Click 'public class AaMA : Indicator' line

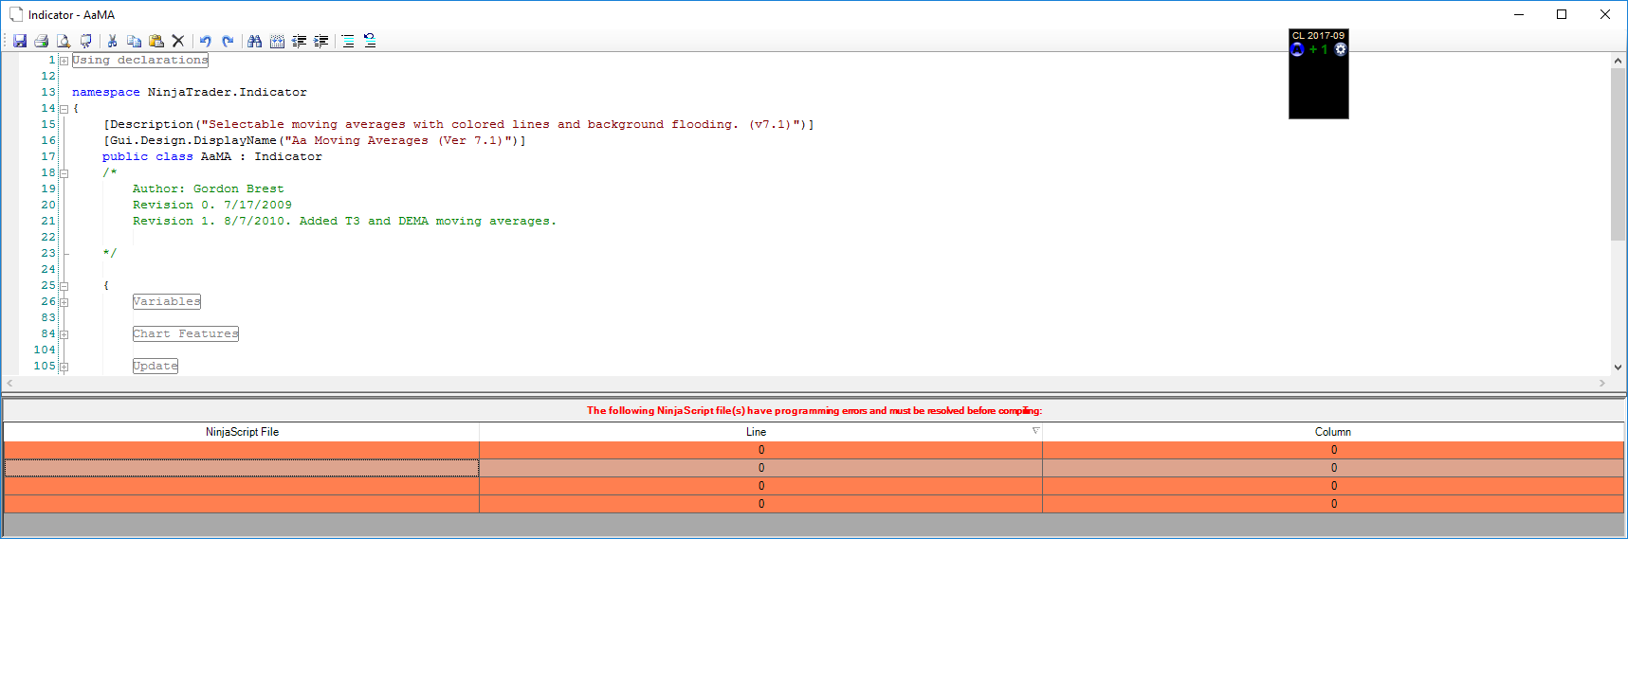(212, 157)
